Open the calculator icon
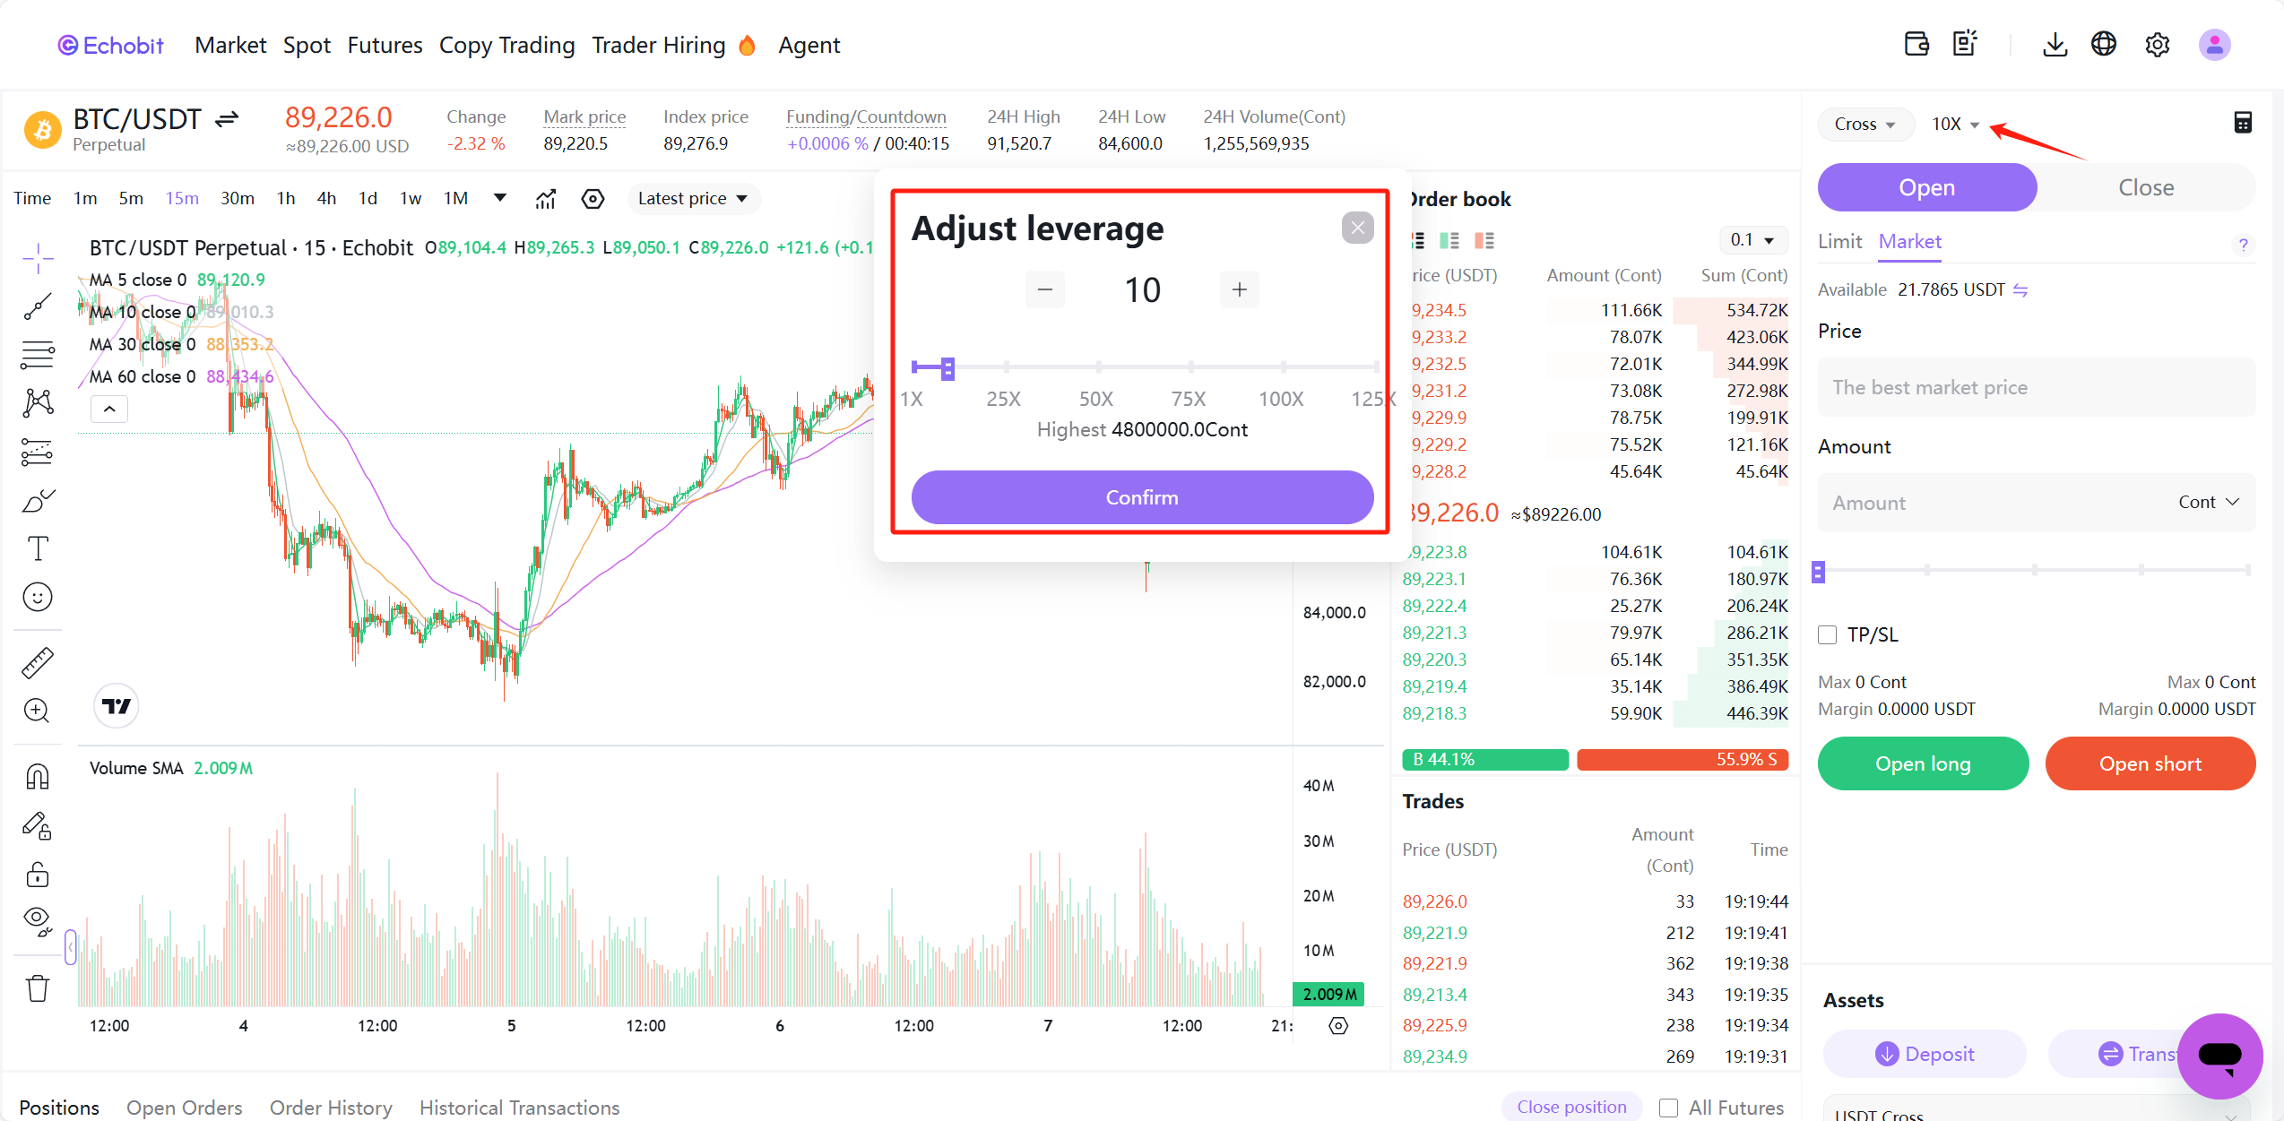 (x=2243, y=123)
